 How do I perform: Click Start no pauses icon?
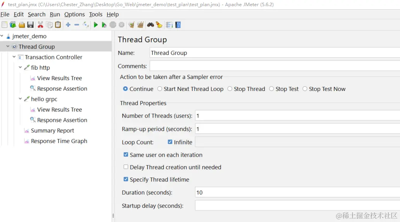coord(104,25)
